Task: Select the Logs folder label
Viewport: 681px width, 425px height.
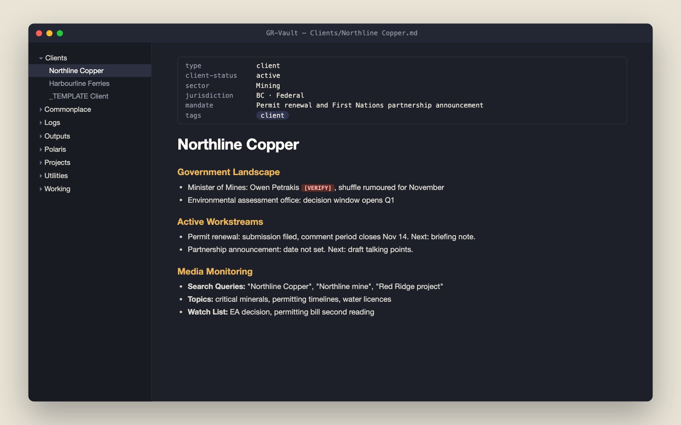Action: (x=52, y=122)
